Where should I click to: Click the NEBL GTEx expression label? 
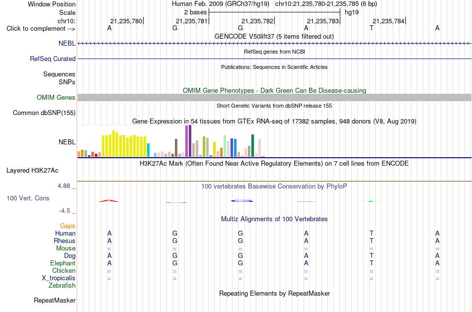coord(67,142)
